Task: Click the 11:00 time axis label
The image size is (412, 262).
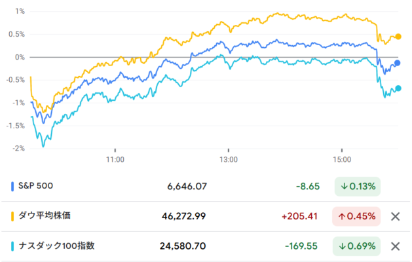Action: coord(115,159)
